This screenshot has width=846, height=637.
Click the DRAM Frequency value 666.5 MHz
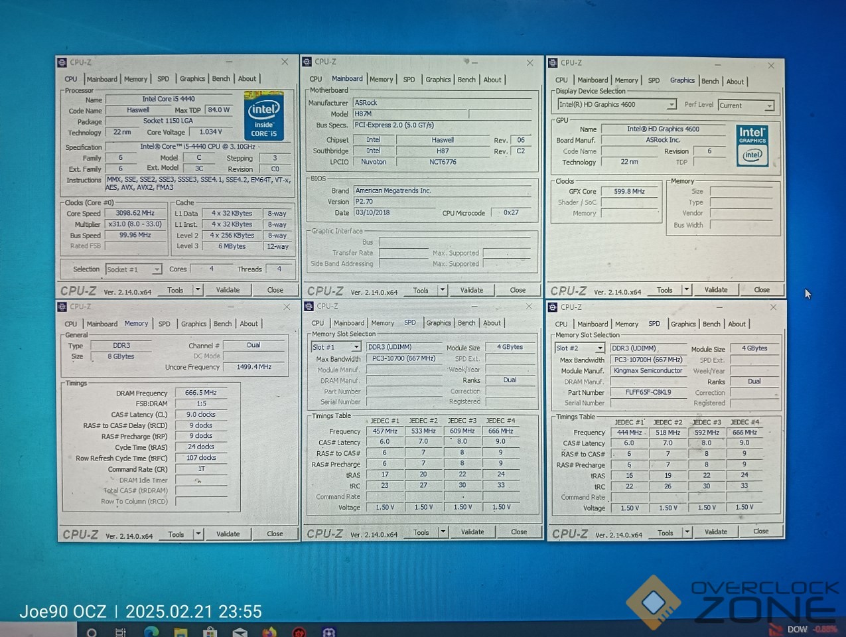(x=201, y=393)
